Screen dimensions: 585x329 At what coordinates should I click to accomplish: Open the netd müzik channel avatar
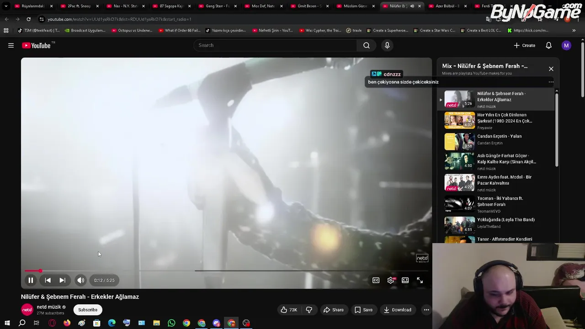[27, 310]
